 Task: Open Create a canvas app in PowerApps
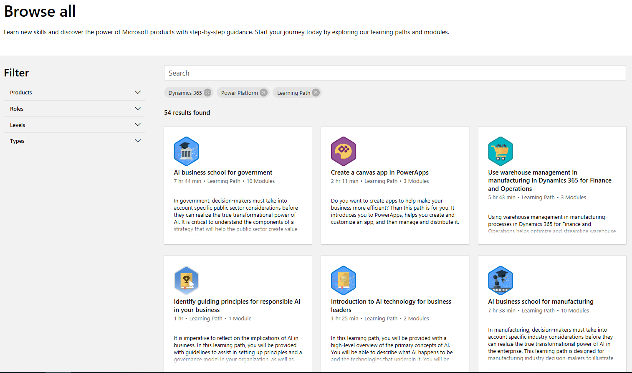tap(380, 173)
